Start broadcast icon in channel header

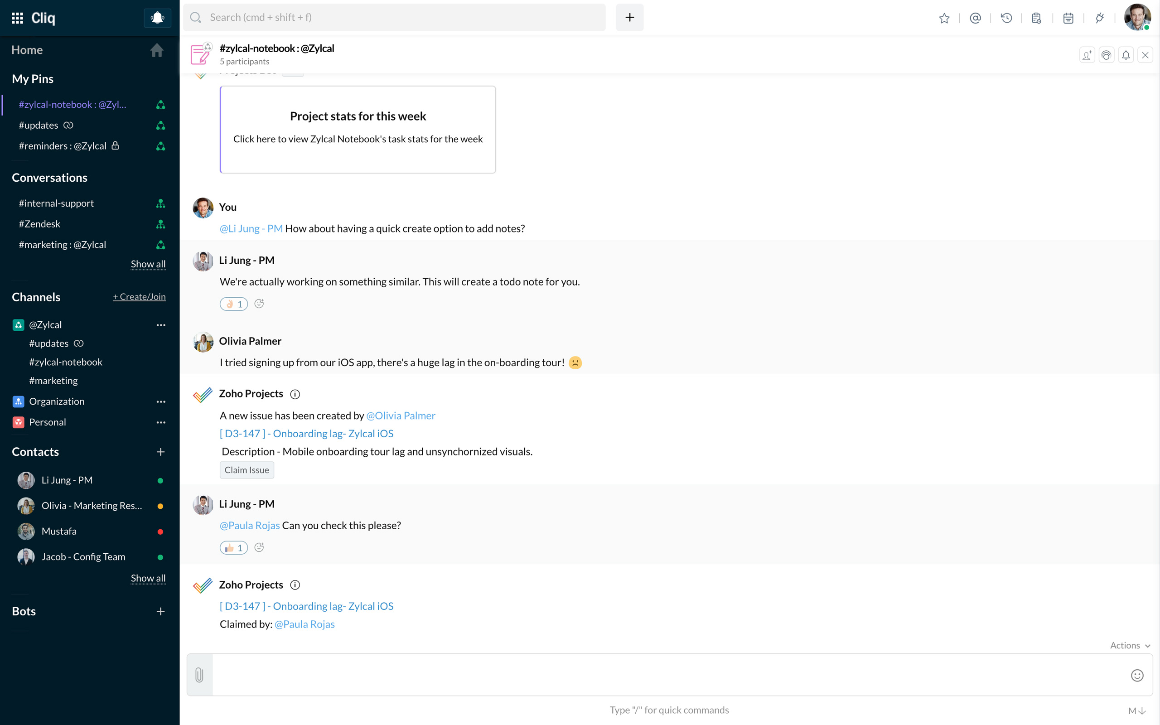pos(1107,55)
